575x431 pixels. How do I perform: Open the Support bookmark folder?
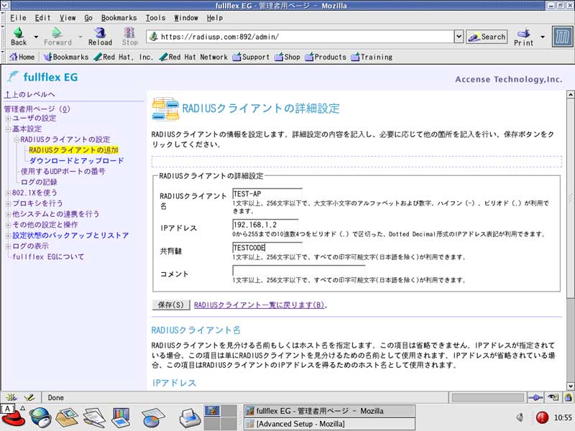[251, 57]
